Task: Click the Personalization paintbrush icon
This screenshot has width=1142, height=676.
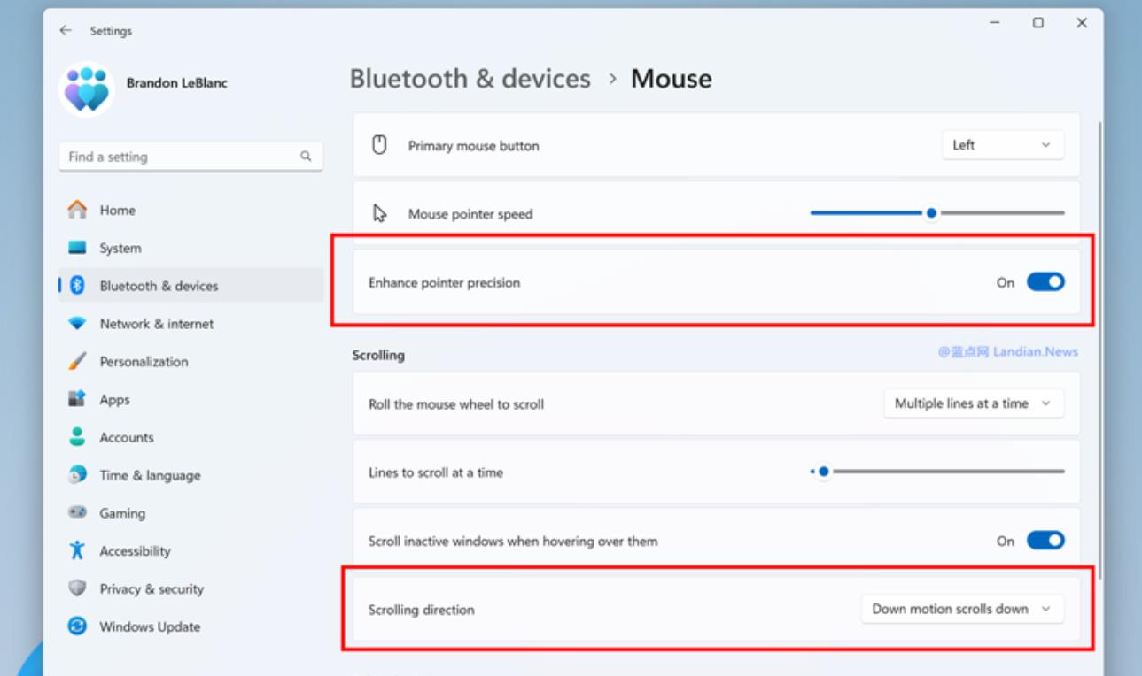Action: click(78, 361)
